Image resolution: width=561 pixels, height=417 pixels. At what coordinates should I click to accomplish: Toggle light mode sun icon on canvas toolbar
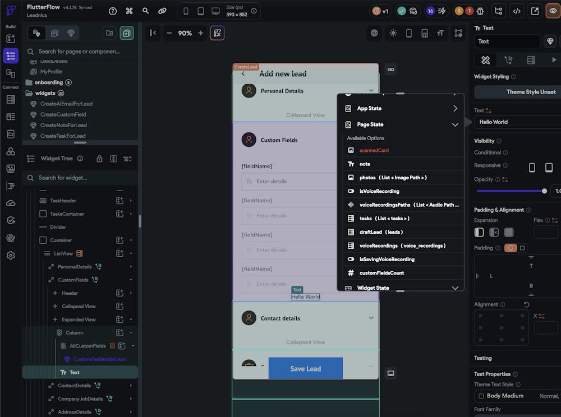(x=393, y=33)
